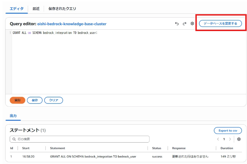Image resolution: width=247 pixels, height=164 pixels.
Task: Focus the 行の検索 search field
Action: pyautogui.click(x=80, y=139)
